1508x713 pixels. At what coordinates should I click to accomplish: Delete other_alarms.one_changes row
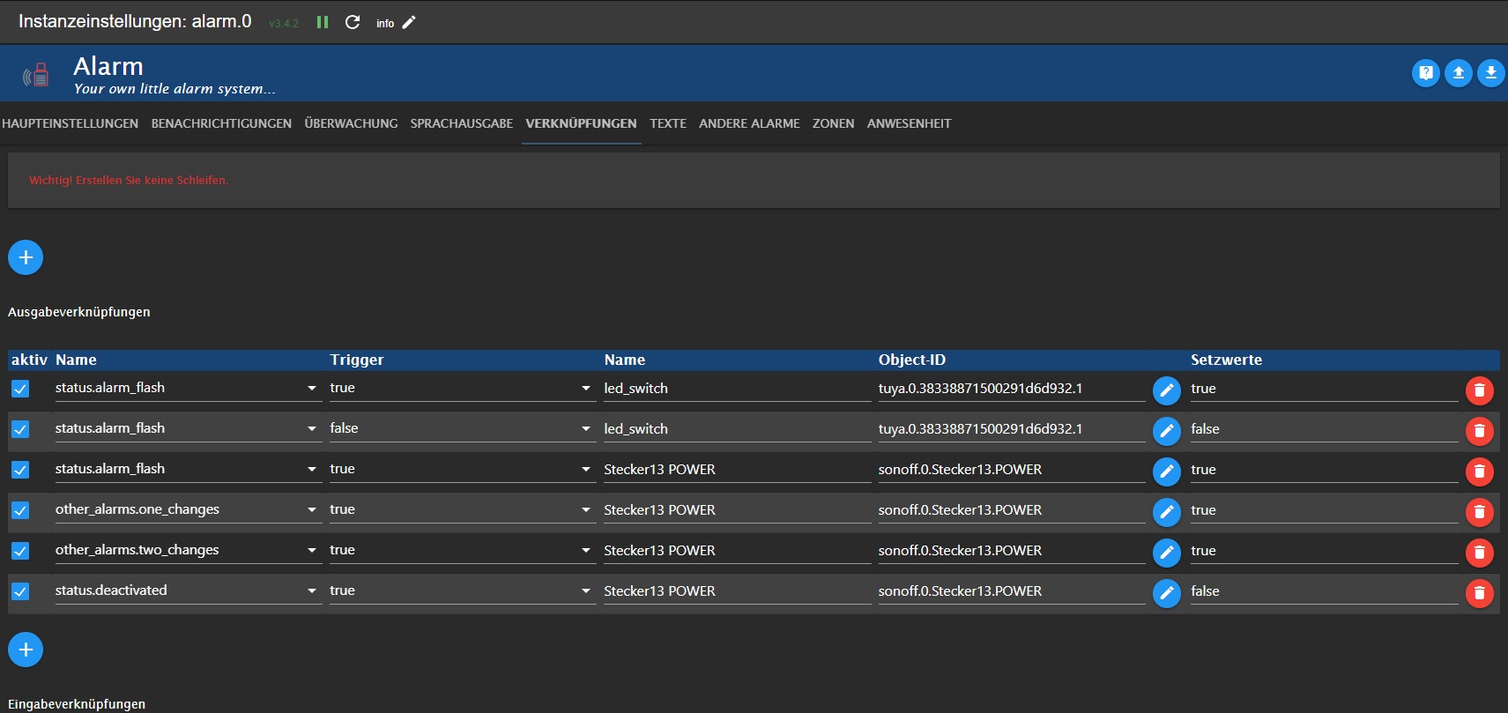[1480, 511]
